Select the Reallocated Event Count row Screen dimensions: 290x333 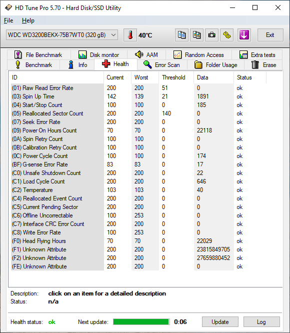(x=138, y=198)
